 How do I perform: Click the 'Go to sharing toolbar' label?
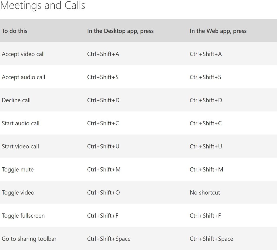pyautogui.click(x=29, y=239)
